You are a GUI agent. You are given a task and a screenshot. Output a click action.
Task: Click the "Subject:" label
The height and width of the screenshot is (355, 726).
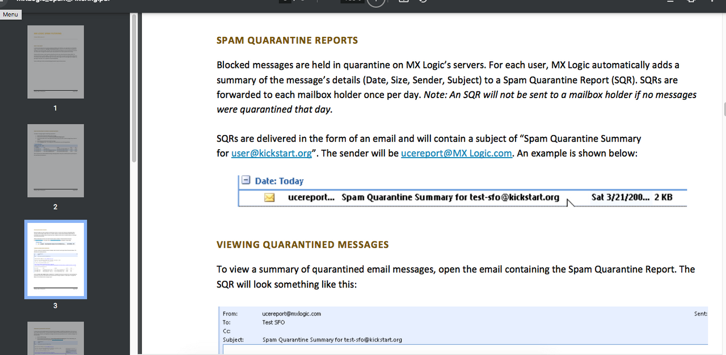(x=233, y=340)
